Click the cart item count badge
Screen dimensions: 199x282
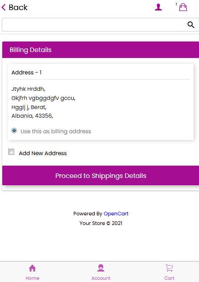click(176, 4)
